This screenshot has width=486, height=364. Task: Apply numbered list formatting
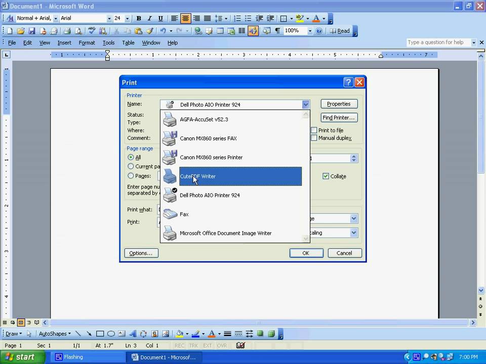[x=237, y=19]
